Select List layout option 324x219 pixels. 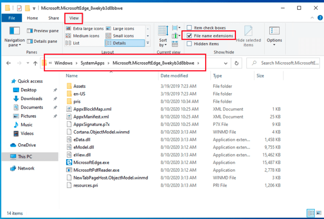(72, 43)
